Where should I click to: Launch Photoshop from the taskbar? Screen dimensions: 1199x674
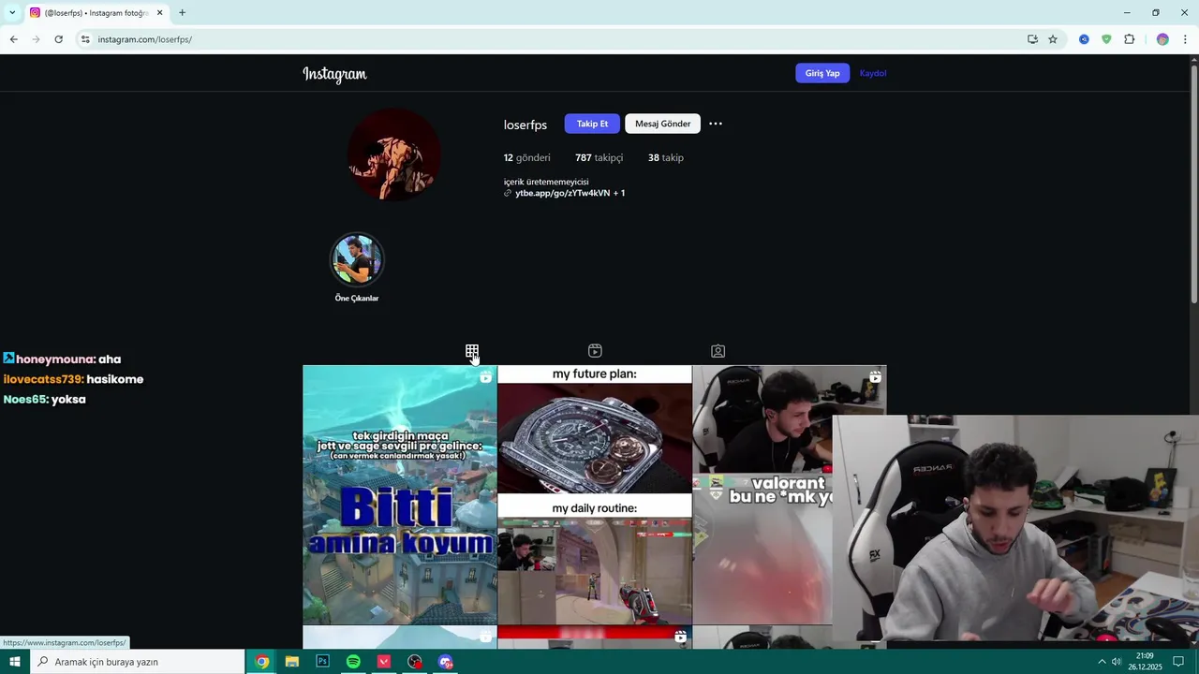(322, 662)
